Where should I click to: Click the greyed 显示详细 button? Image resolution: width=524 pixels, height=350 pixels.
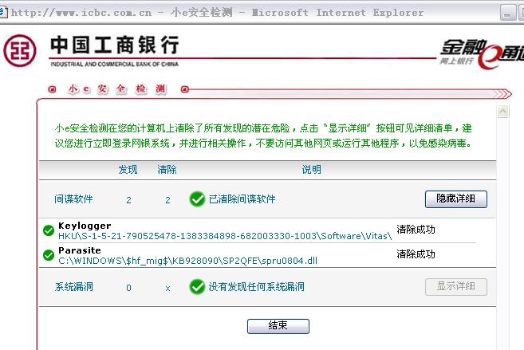coord(456,286)
